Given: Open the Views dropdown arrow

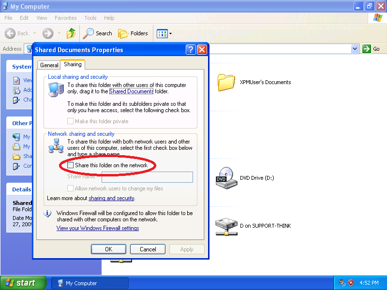Looking at the screenshot, I should 171,33.
